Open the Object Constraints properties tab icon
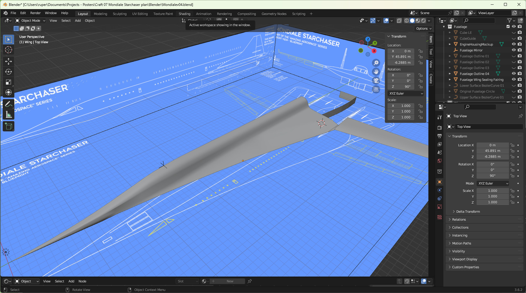The image size is (526, 293). pos(440,198)
